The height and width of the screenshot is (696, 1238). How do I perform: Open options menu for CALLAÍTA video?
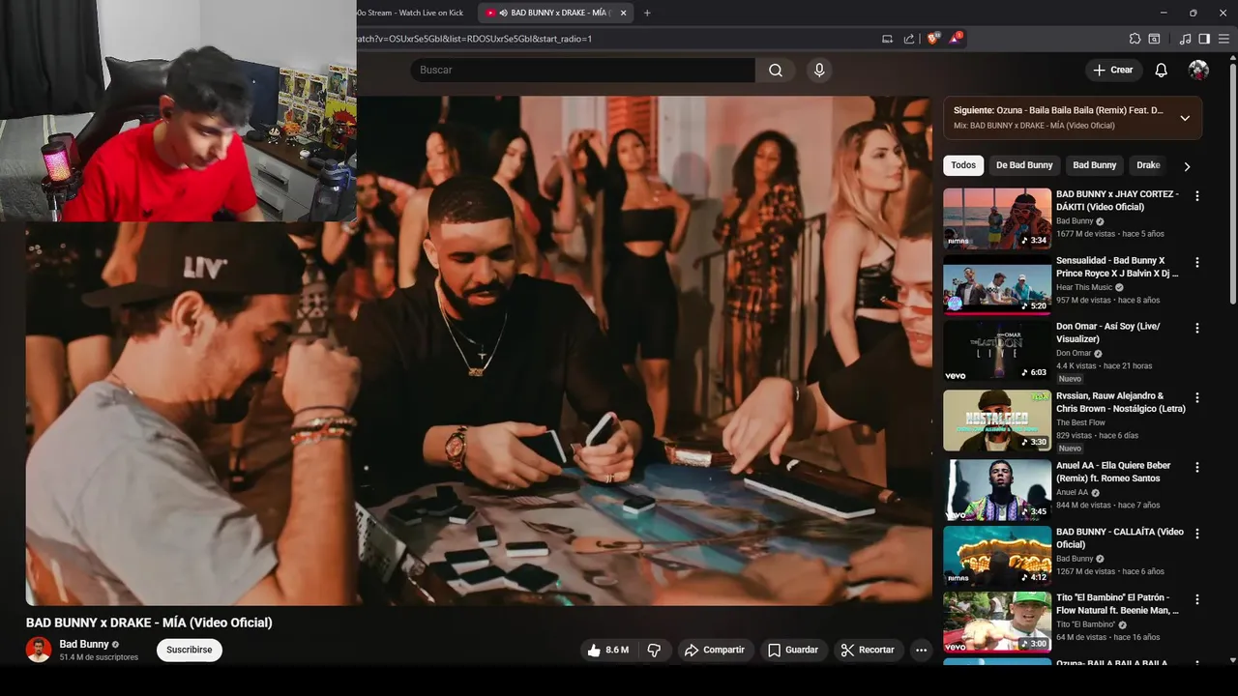point(1197,534)
